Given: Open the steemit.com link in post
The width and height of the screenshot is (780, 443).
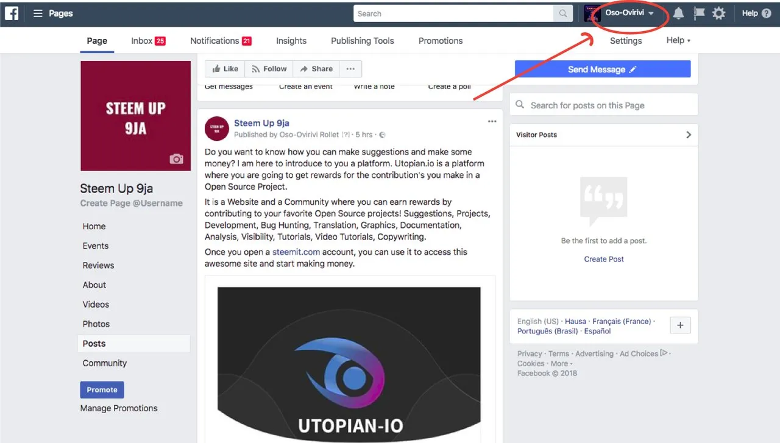Looking at the screenshot, I should [296, 252].
